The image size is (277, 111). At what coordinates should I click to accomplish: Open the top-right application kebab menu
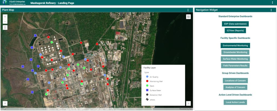272,3
